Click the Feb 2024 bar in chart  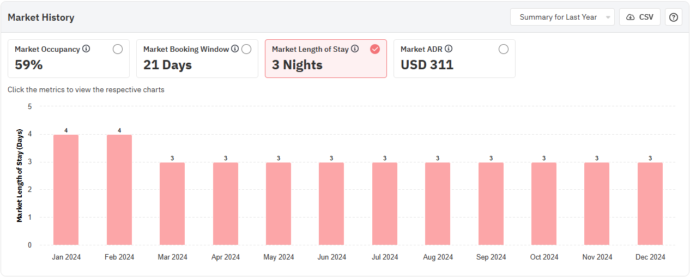[119, 190]
